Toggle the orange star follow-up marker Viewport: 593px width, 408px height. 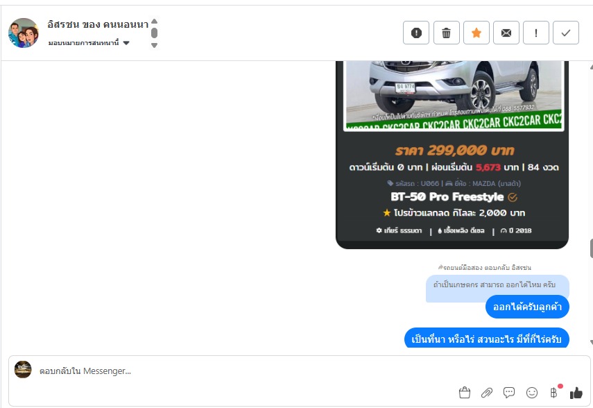476,33
